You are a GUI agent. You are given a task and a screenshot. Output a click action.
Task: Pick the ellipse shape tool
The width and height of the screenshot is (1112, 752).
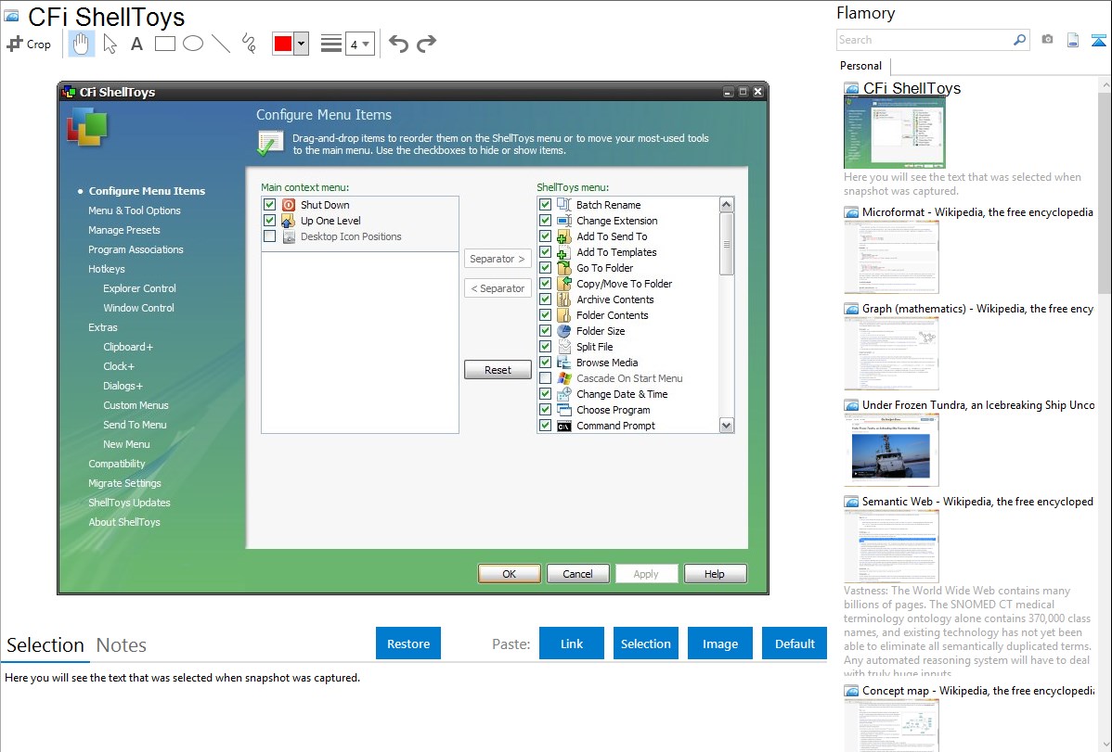click(193, 44)
